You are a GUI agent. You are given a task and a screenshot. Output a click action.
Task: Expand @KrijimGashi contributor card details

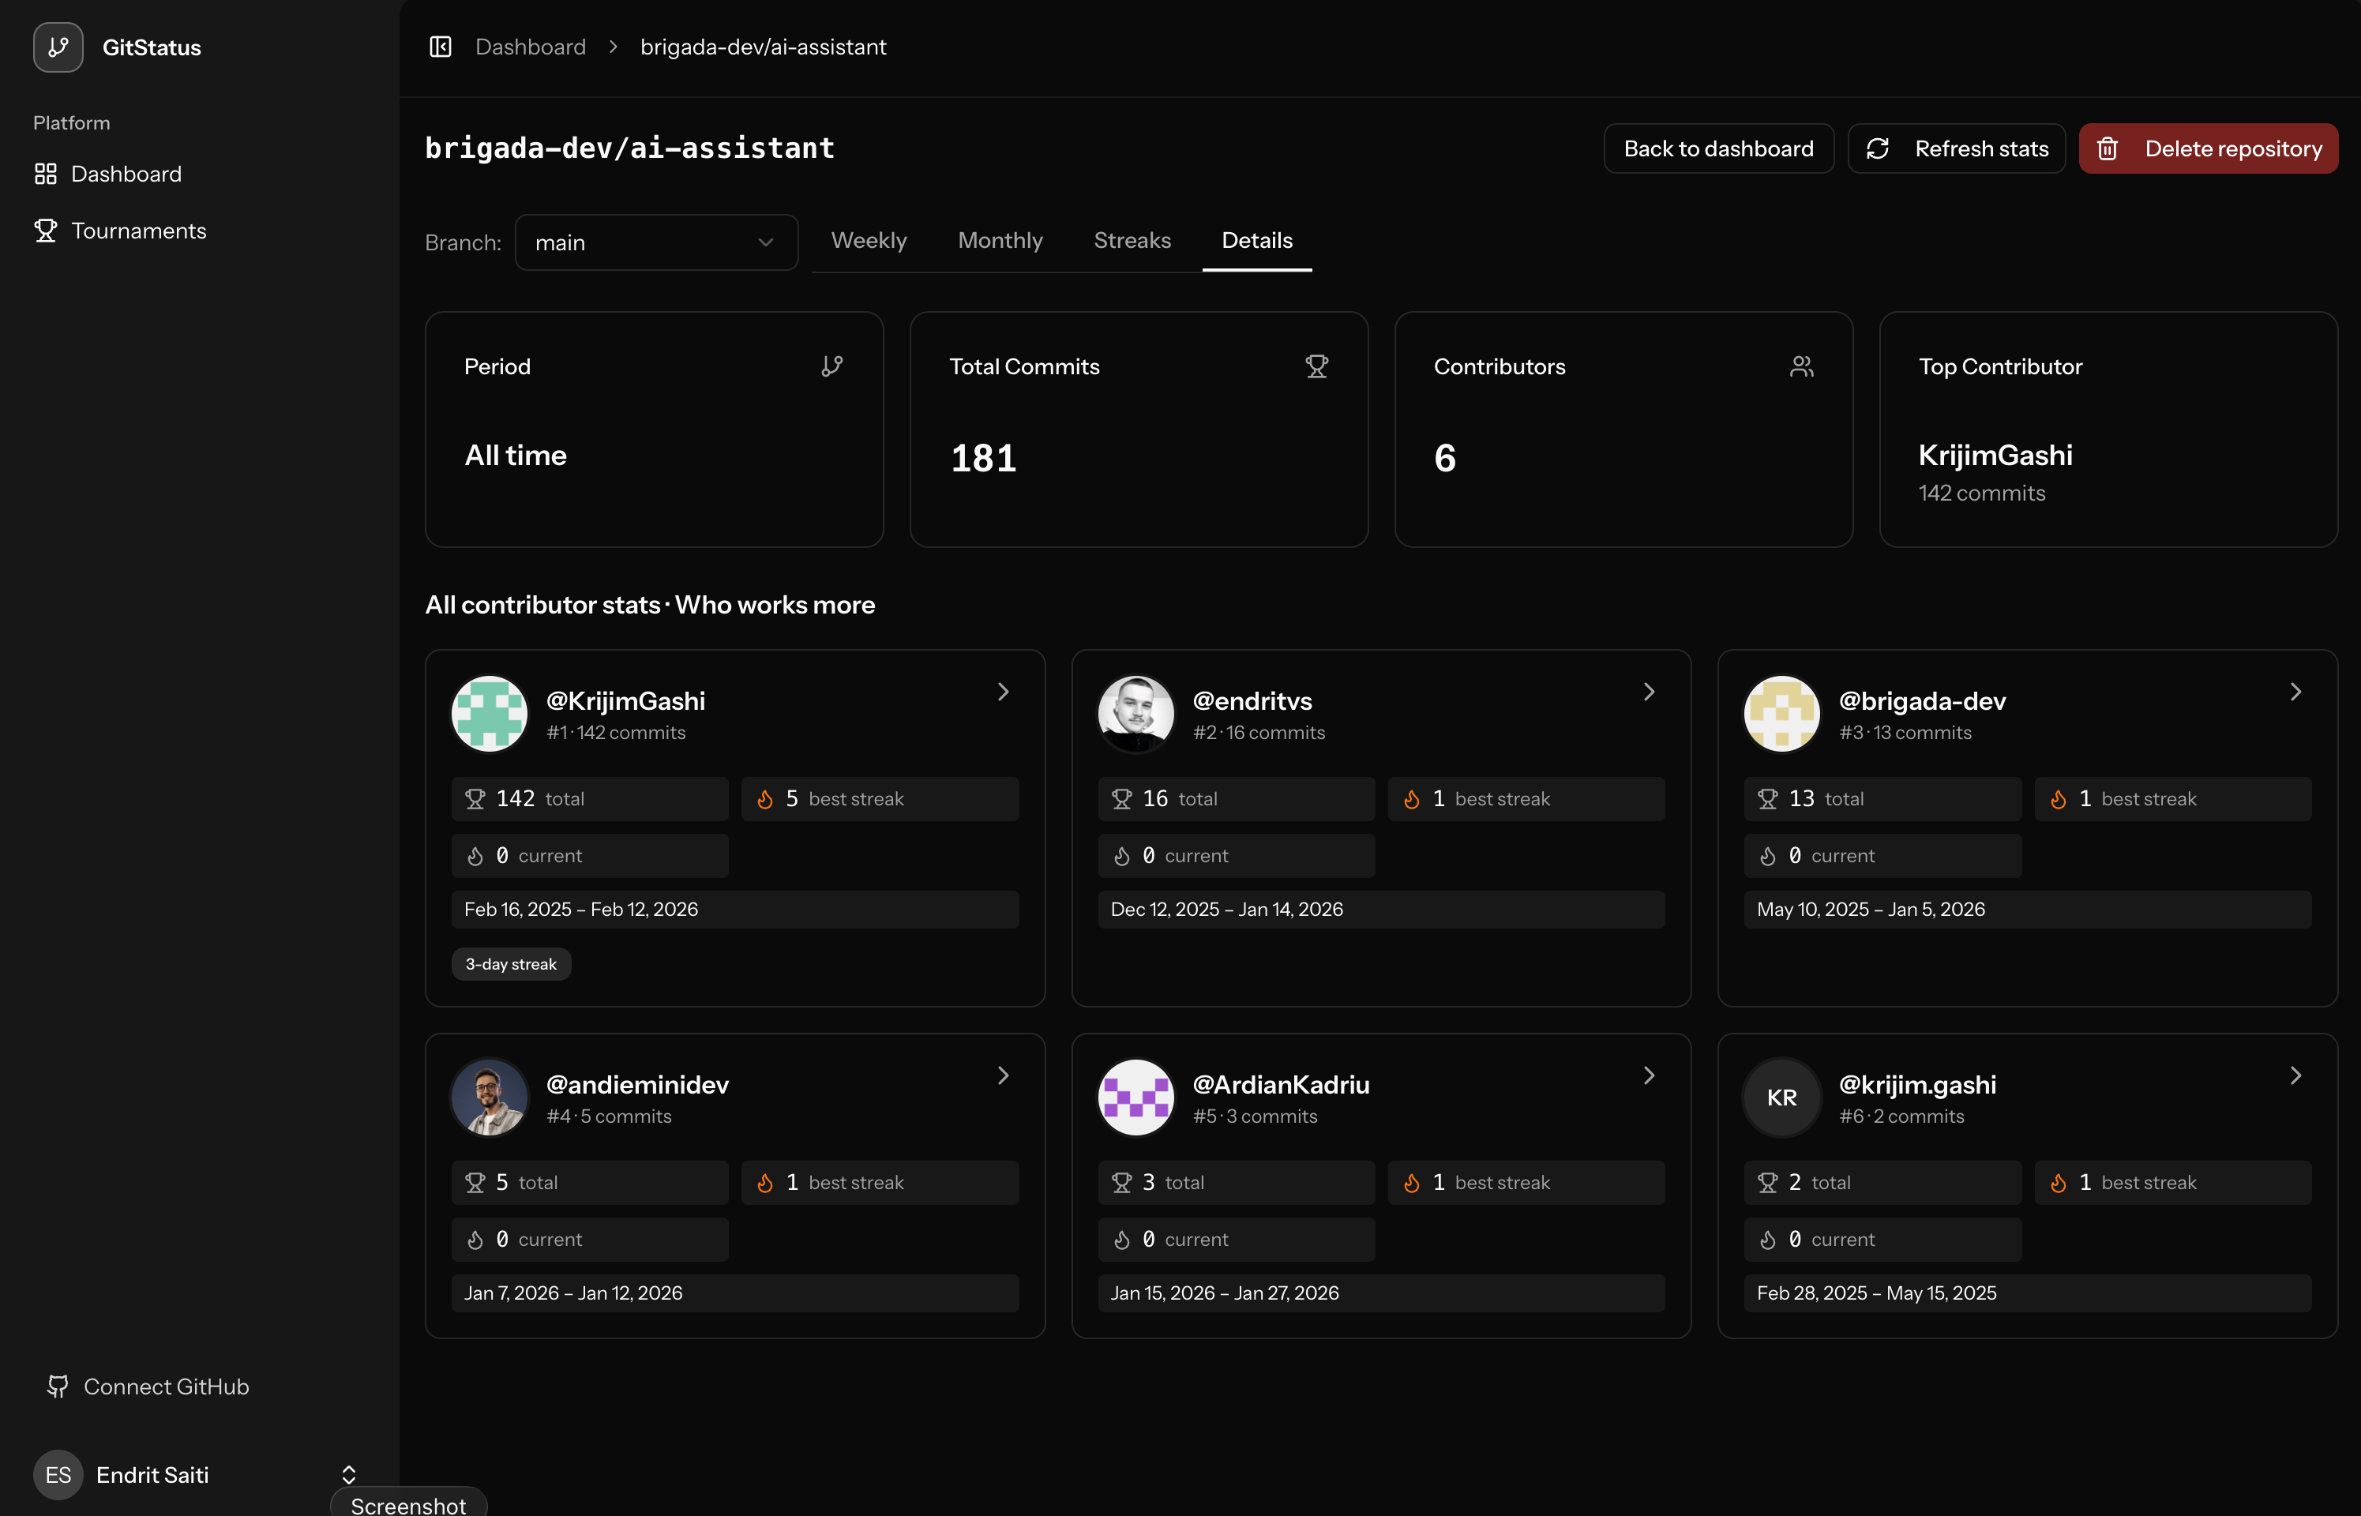click(x=1003, y=692)
